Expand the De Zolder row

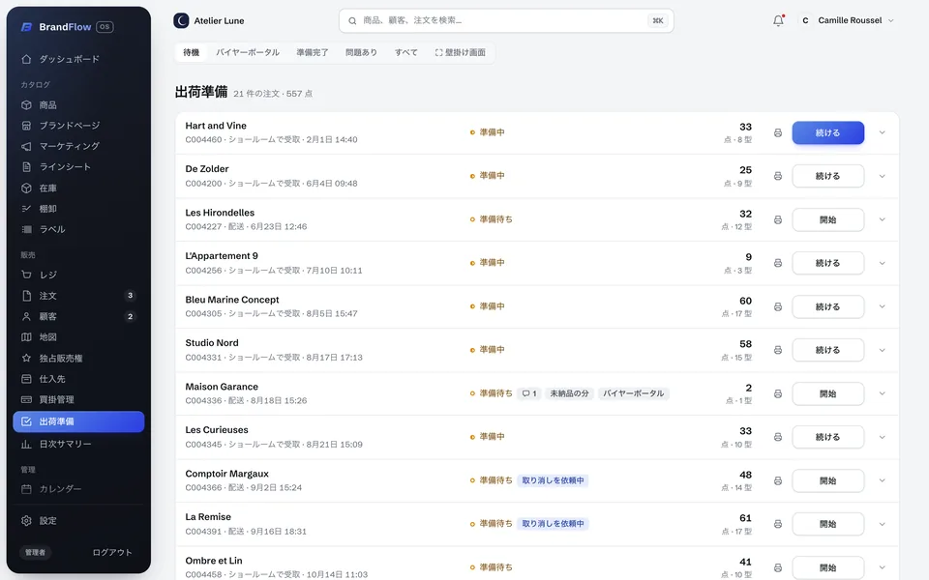click(x=883, y=176)
